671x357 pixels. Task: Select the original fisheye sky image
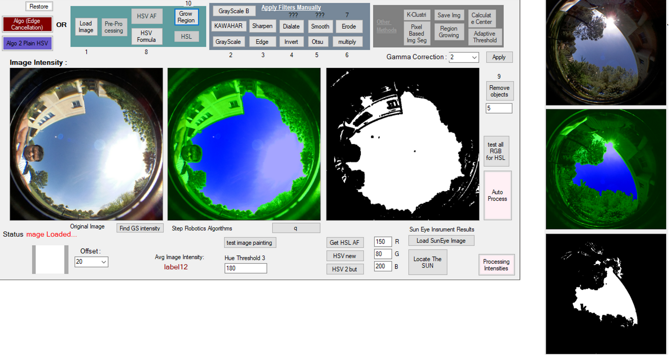[86, 144]
